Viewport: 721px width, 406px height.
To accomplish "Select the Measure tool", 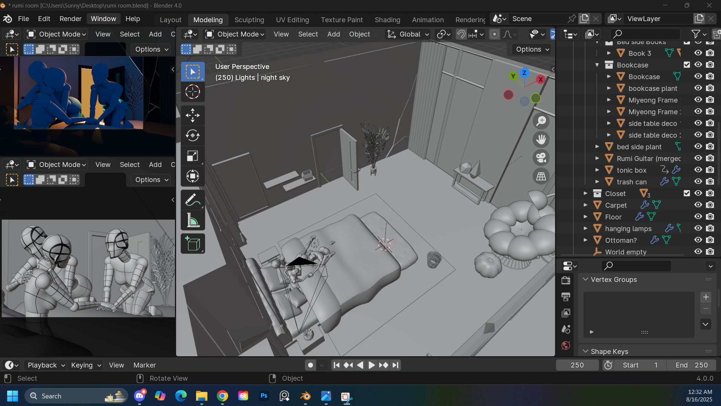I will coord(193,220).
